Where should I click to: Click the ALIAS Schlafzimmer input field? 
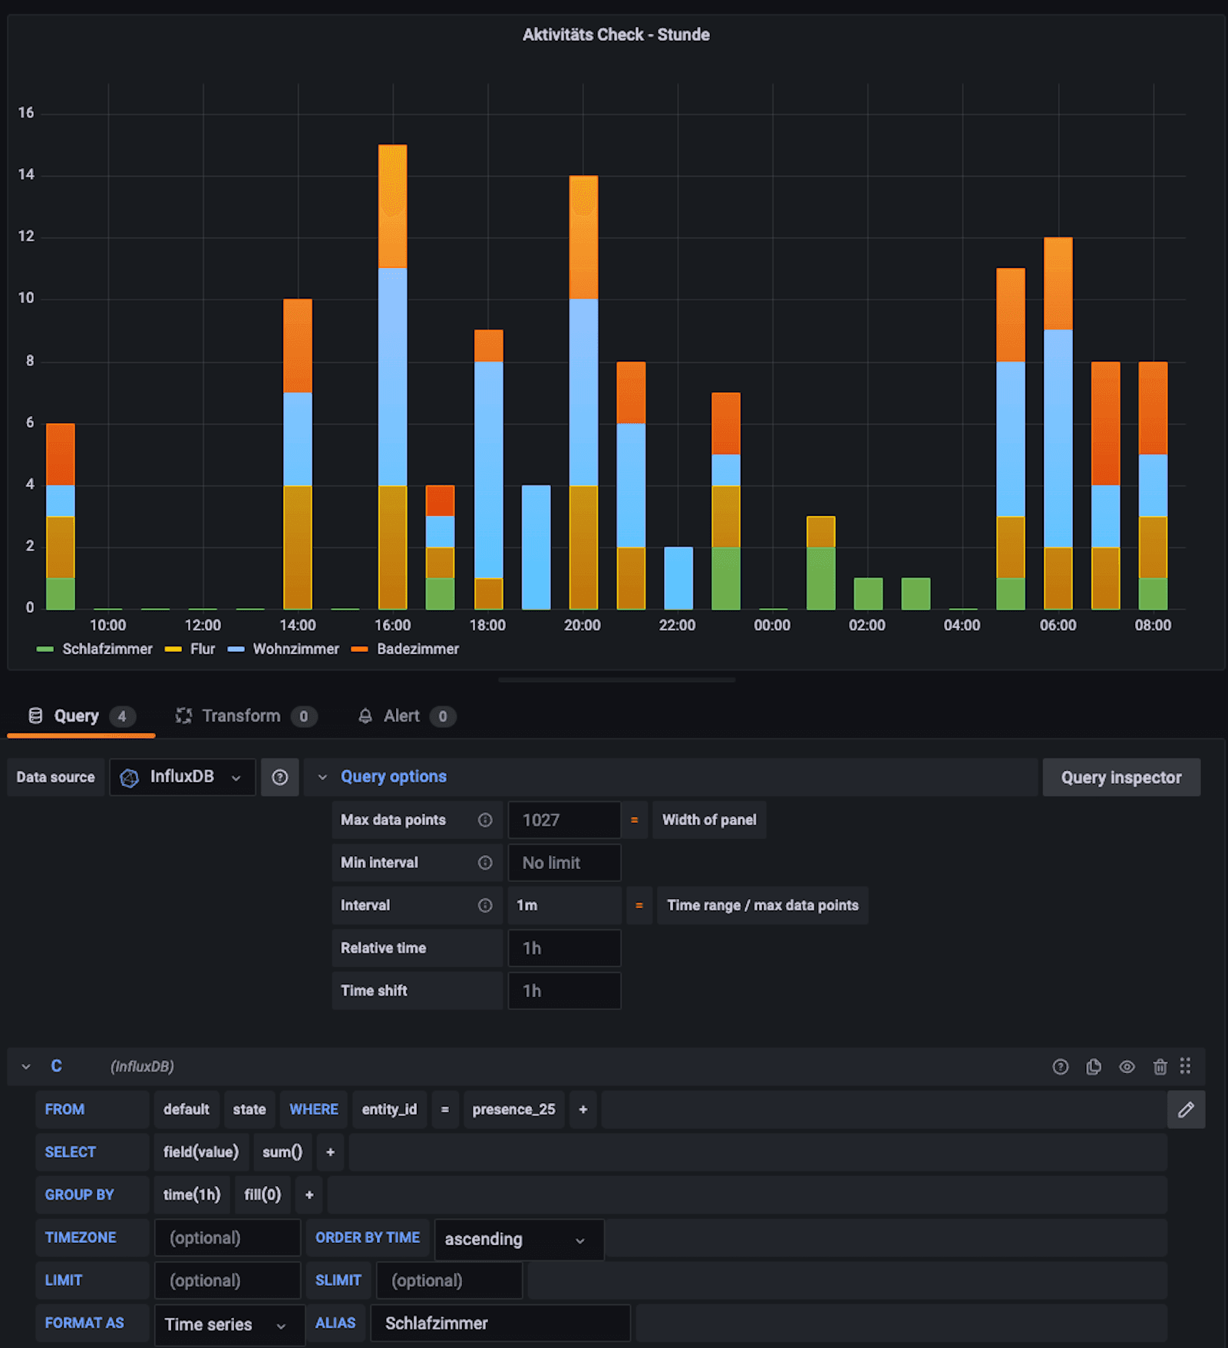(499, 1323)
